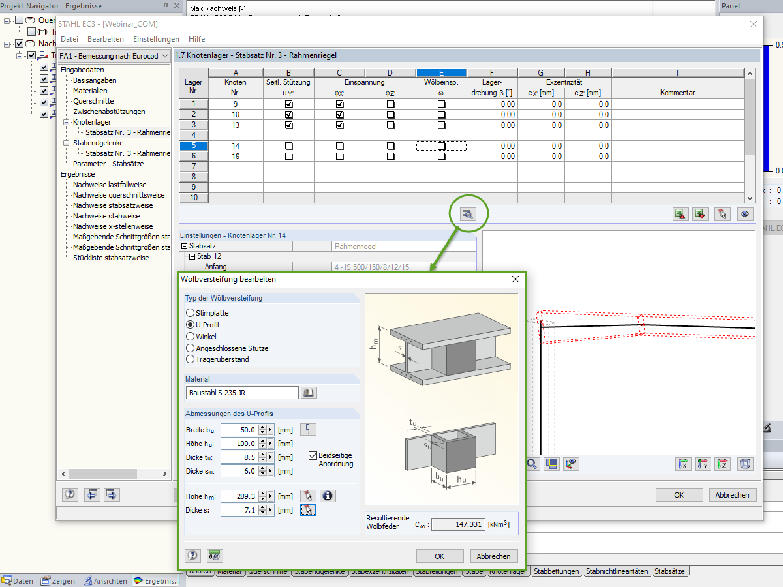Set view in -Y direction icon

coord(703,464)
